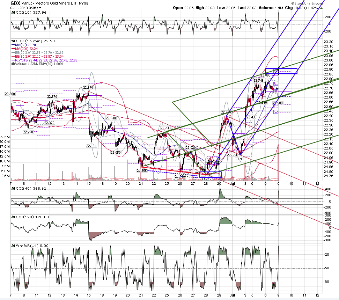Screen dimensions: 339x300
Task: Click the 9-Jul-2018 9:36am timestamp
Action: click(x=26, y=8)
